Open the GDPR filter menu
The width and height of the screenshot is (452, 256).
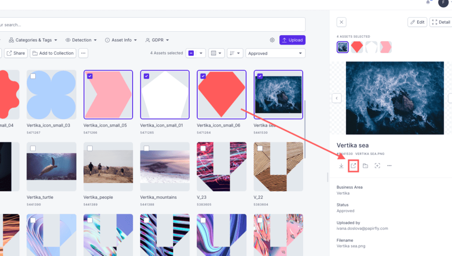click(x=157, y=40)
